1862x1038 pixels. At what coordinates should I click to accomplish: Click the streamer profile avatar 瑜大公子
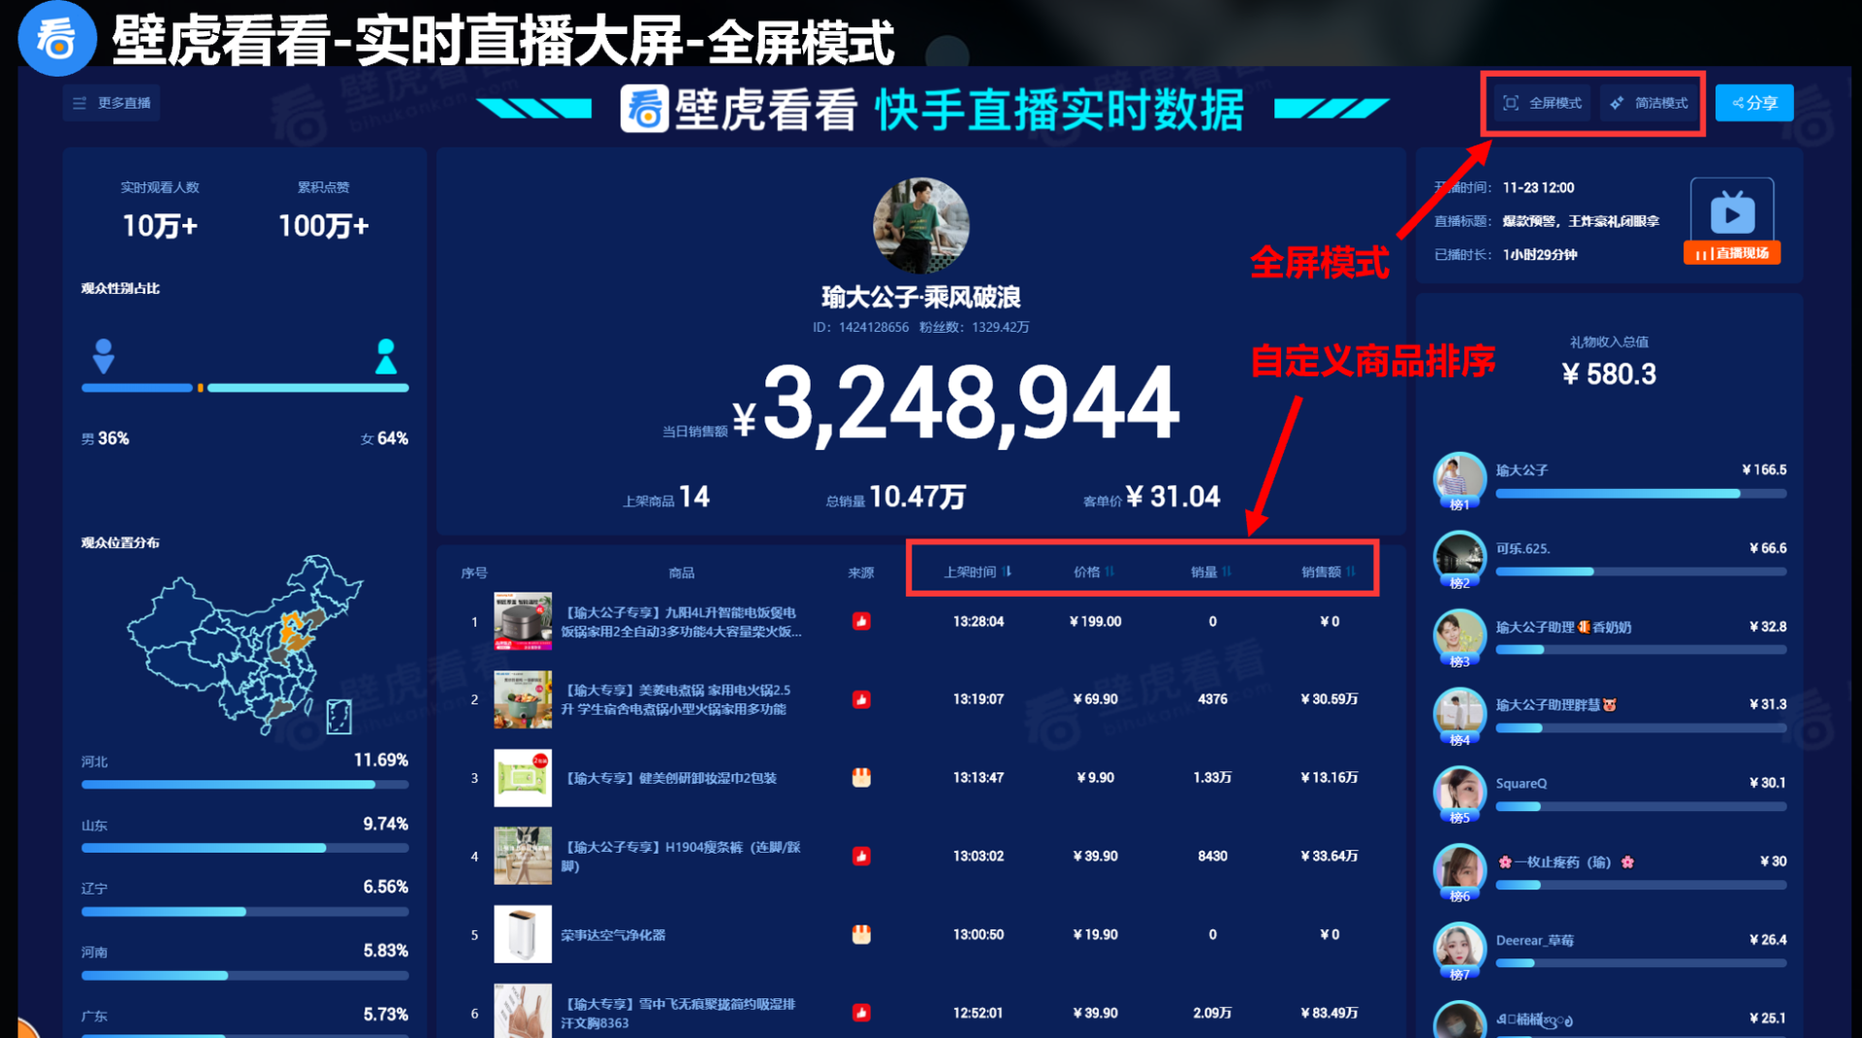pos(920,226)
